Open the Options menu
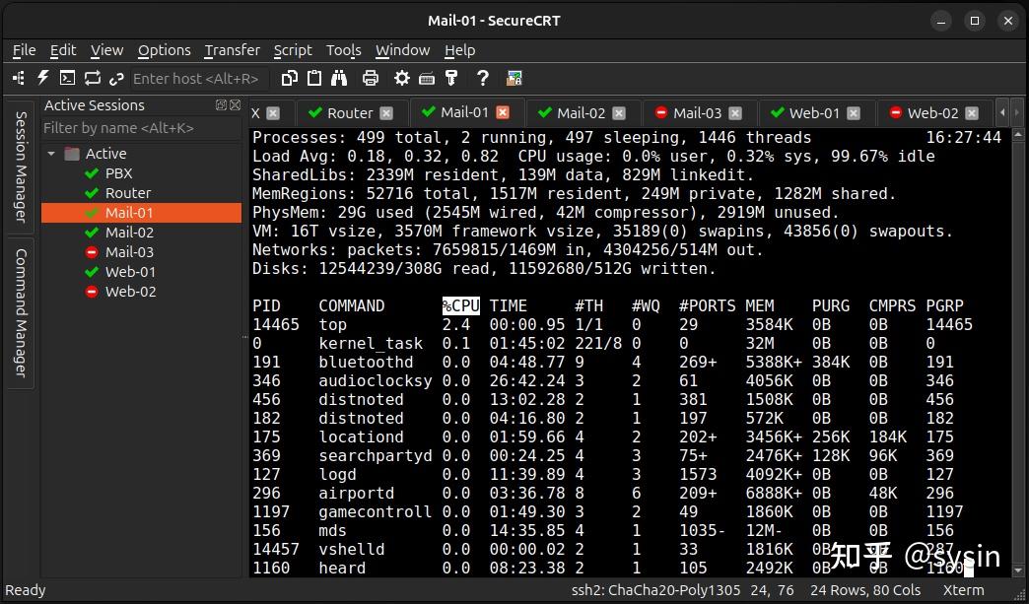This screenshot has height=604, width=1029. [164, 50]
